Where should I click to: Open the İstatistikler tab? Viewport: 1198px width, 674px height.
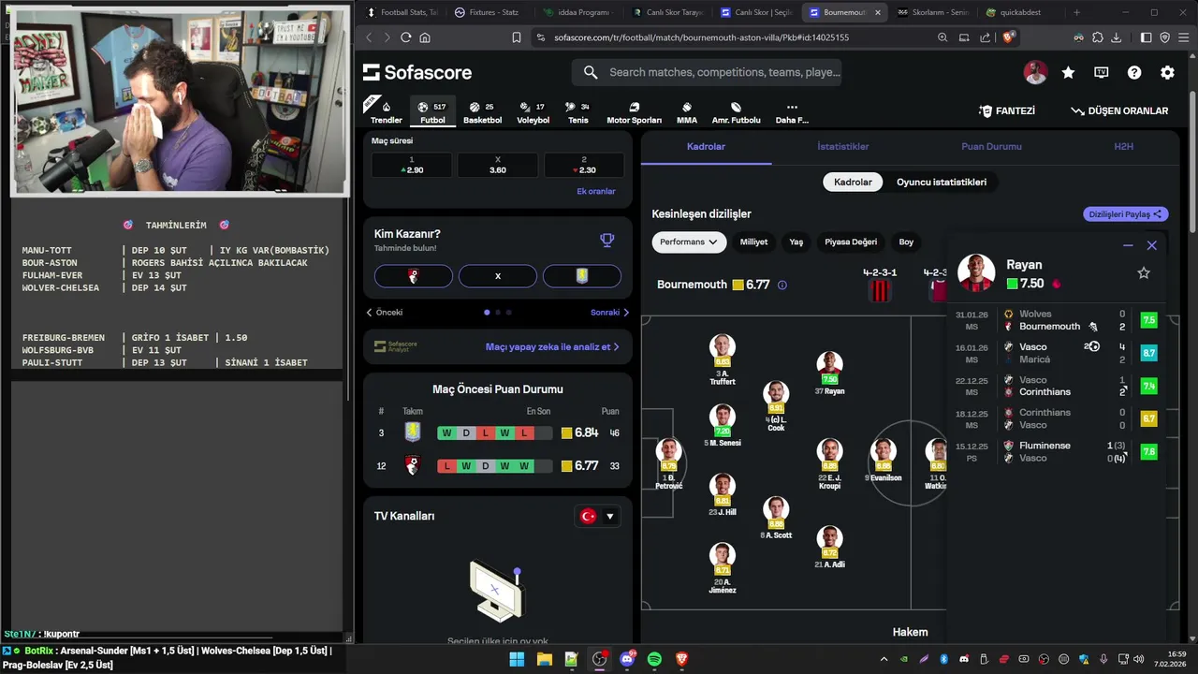(842, 147)
